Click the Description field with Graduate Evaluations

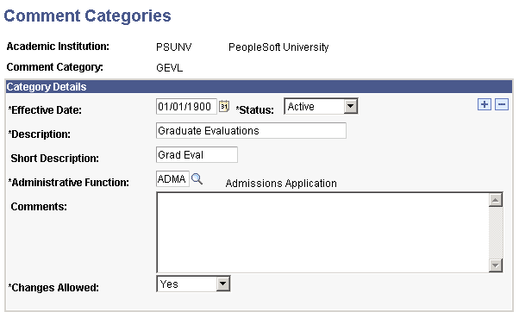251,130
